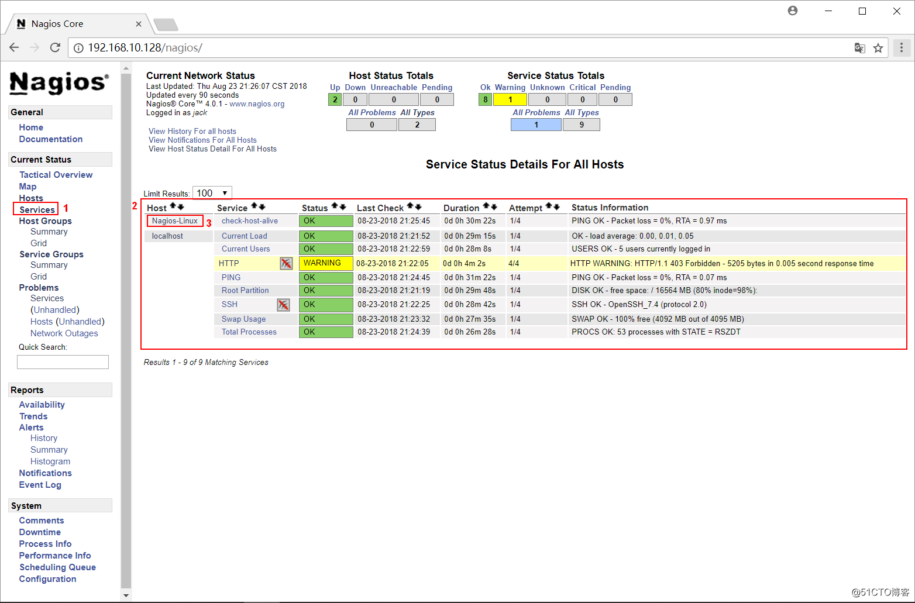View Notifications For All Hosts
The image size is (915, 603).
coord(202,140)
